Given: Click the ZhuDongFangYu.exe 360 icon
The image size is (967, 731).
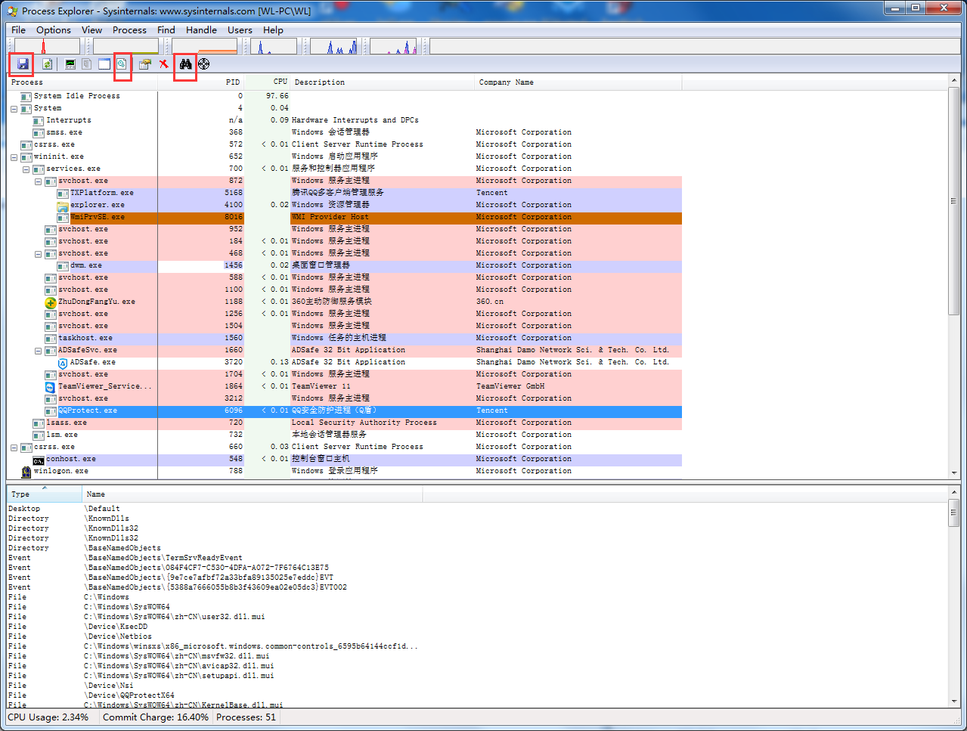Looking at the screenshot, I should [x=51, y=302].
